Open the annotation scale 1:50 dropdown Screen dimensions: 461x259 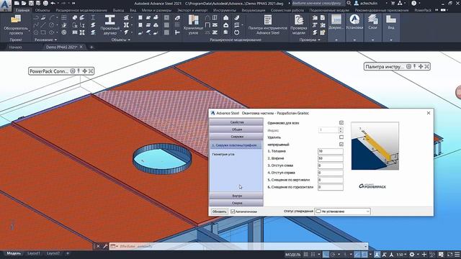click(401, 254)
